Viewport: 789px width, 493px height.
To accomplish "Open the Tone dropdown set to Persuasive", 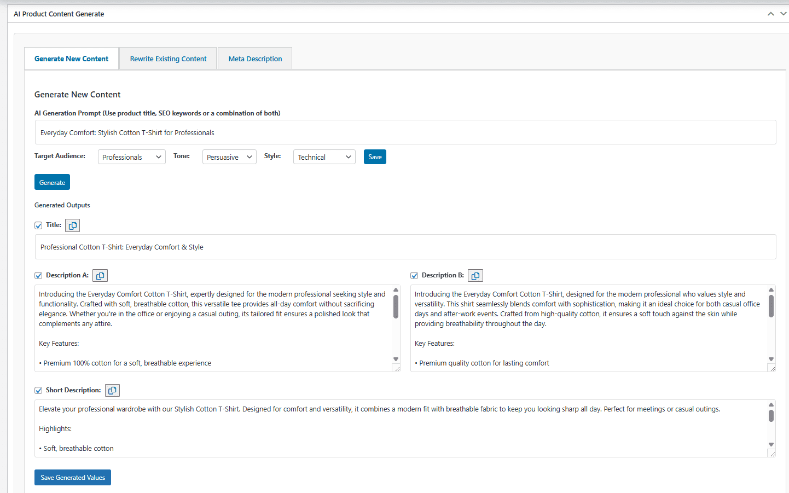I will 229,157.
